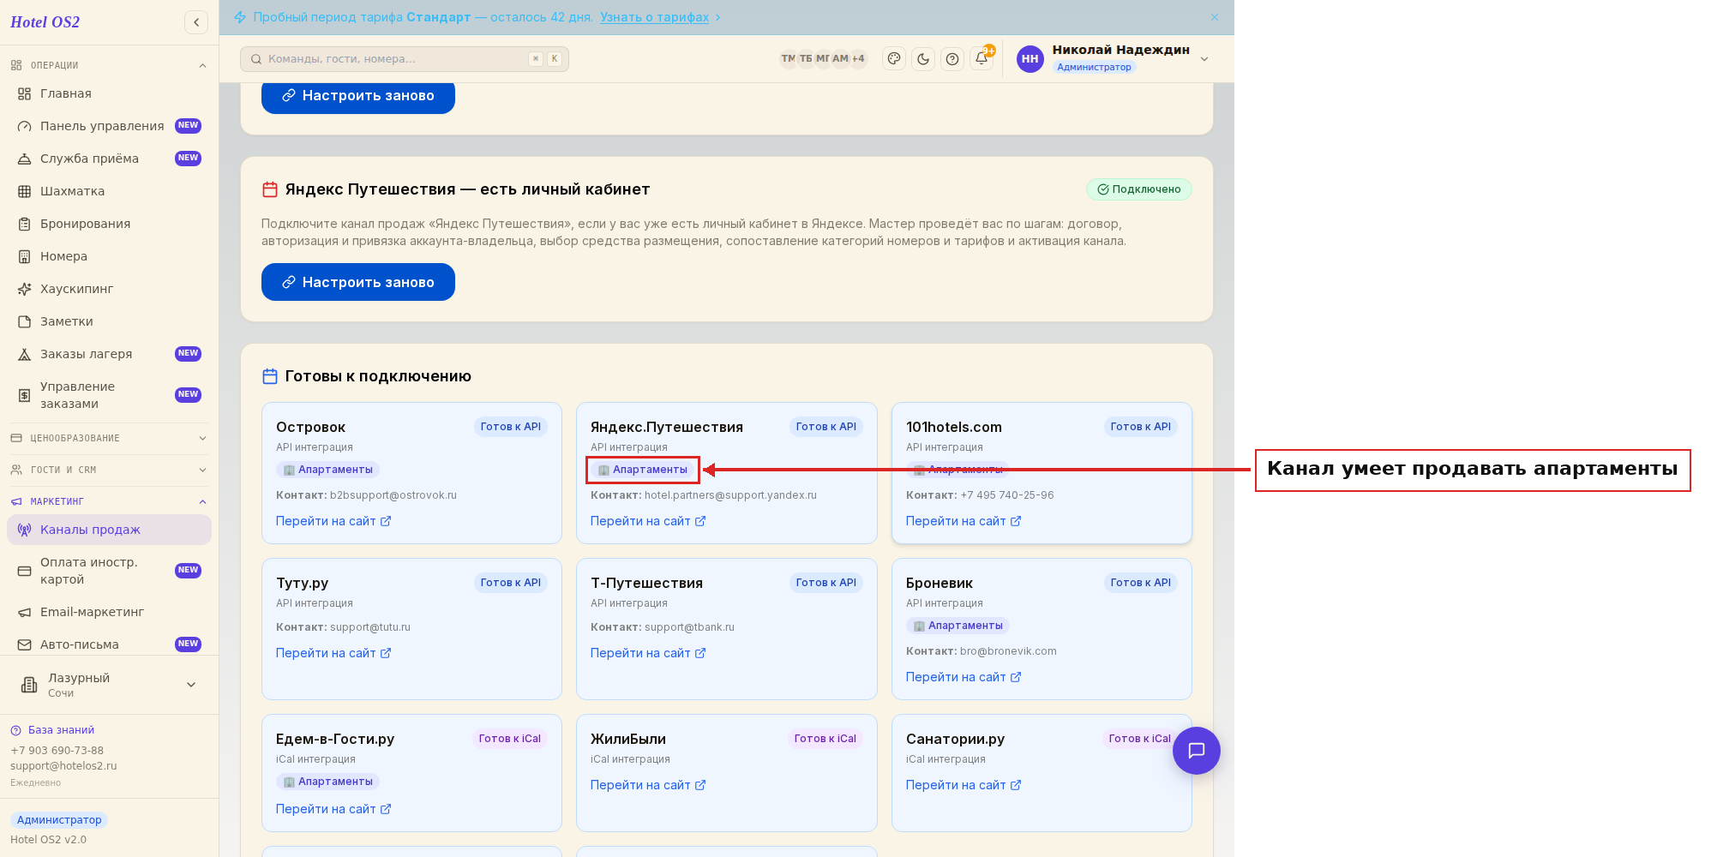Click the Подключено status badge
The height and width of the screenshot is (857, 1711).
click(x=1138, y=189)
